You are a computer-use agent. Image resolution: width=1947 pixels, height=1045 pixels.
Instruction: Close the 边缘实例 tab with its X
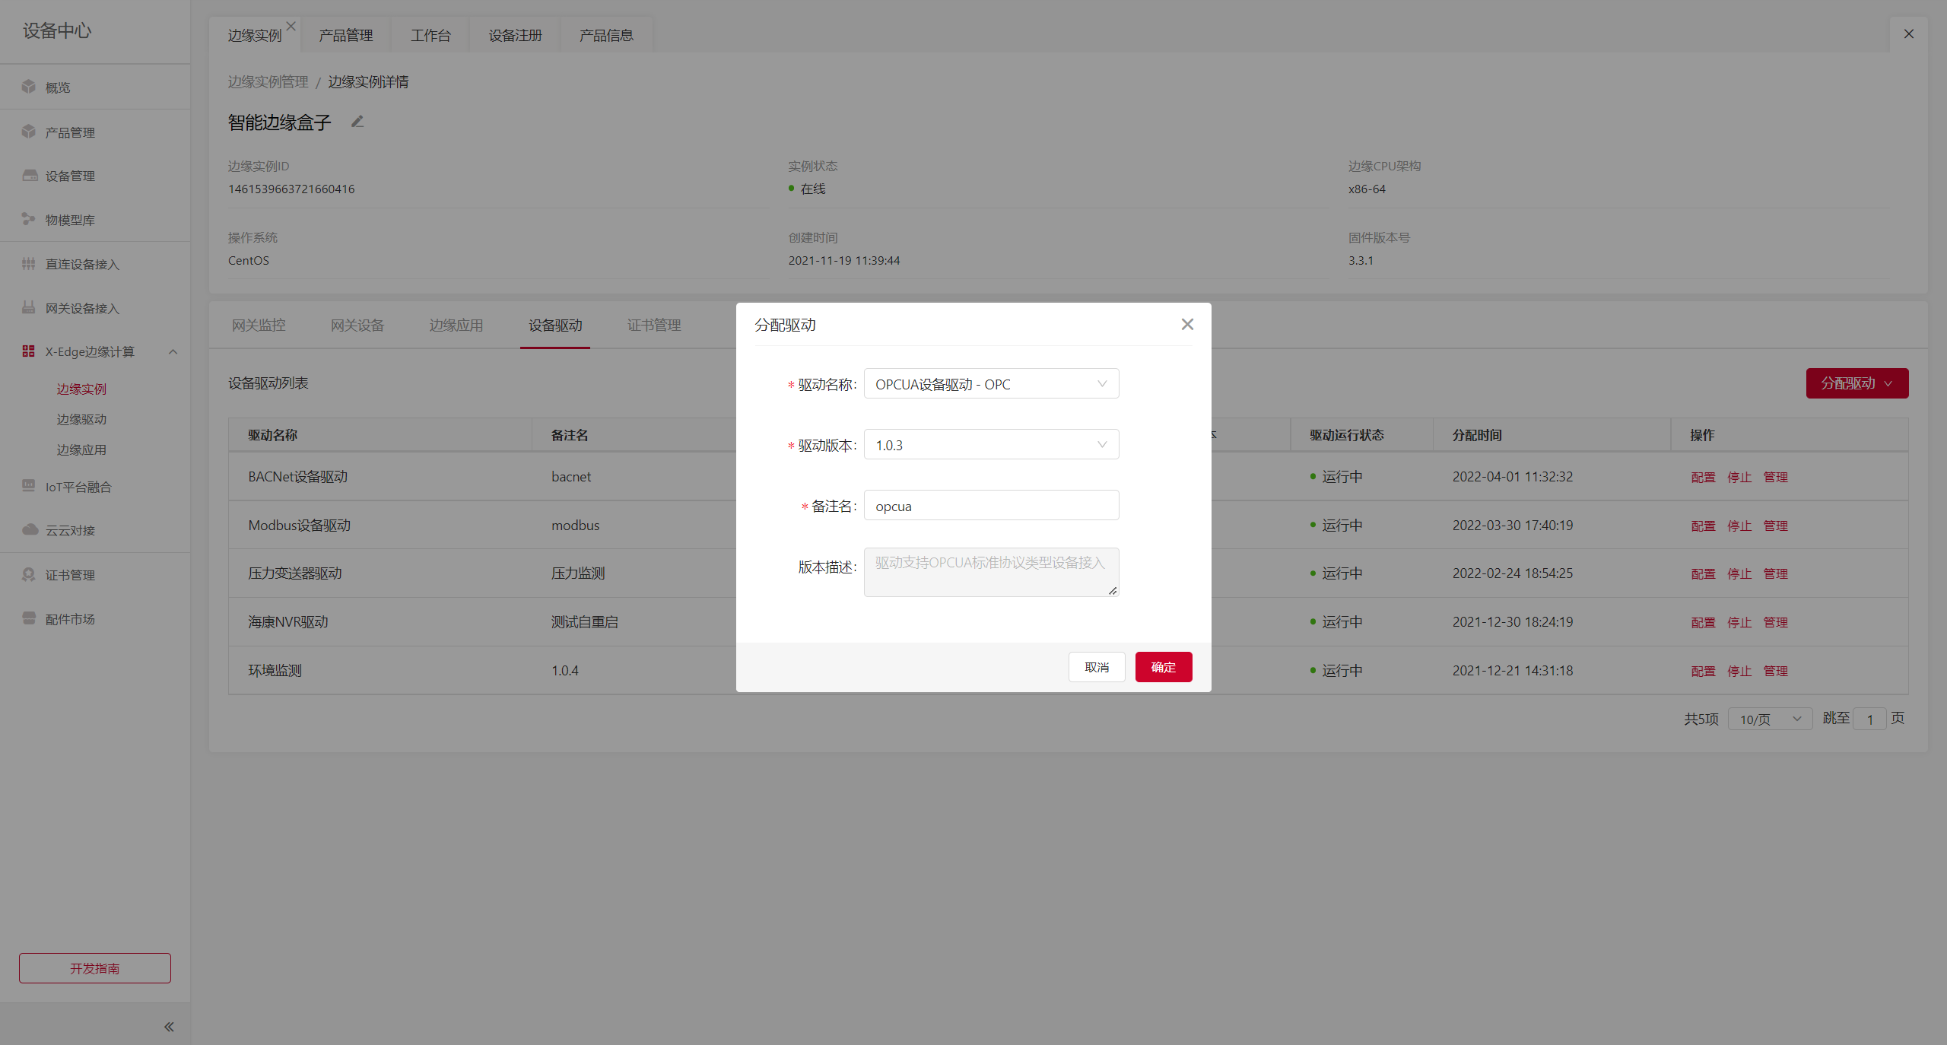pyautogui.click(x=291, y=26)
